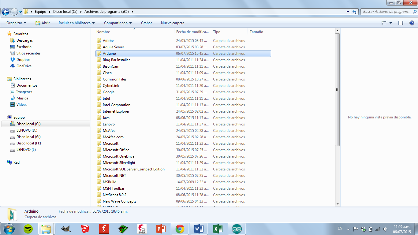Click the Grabar toolbar button
The width and height of the screenshot is (418, 235).
point(146,23)
